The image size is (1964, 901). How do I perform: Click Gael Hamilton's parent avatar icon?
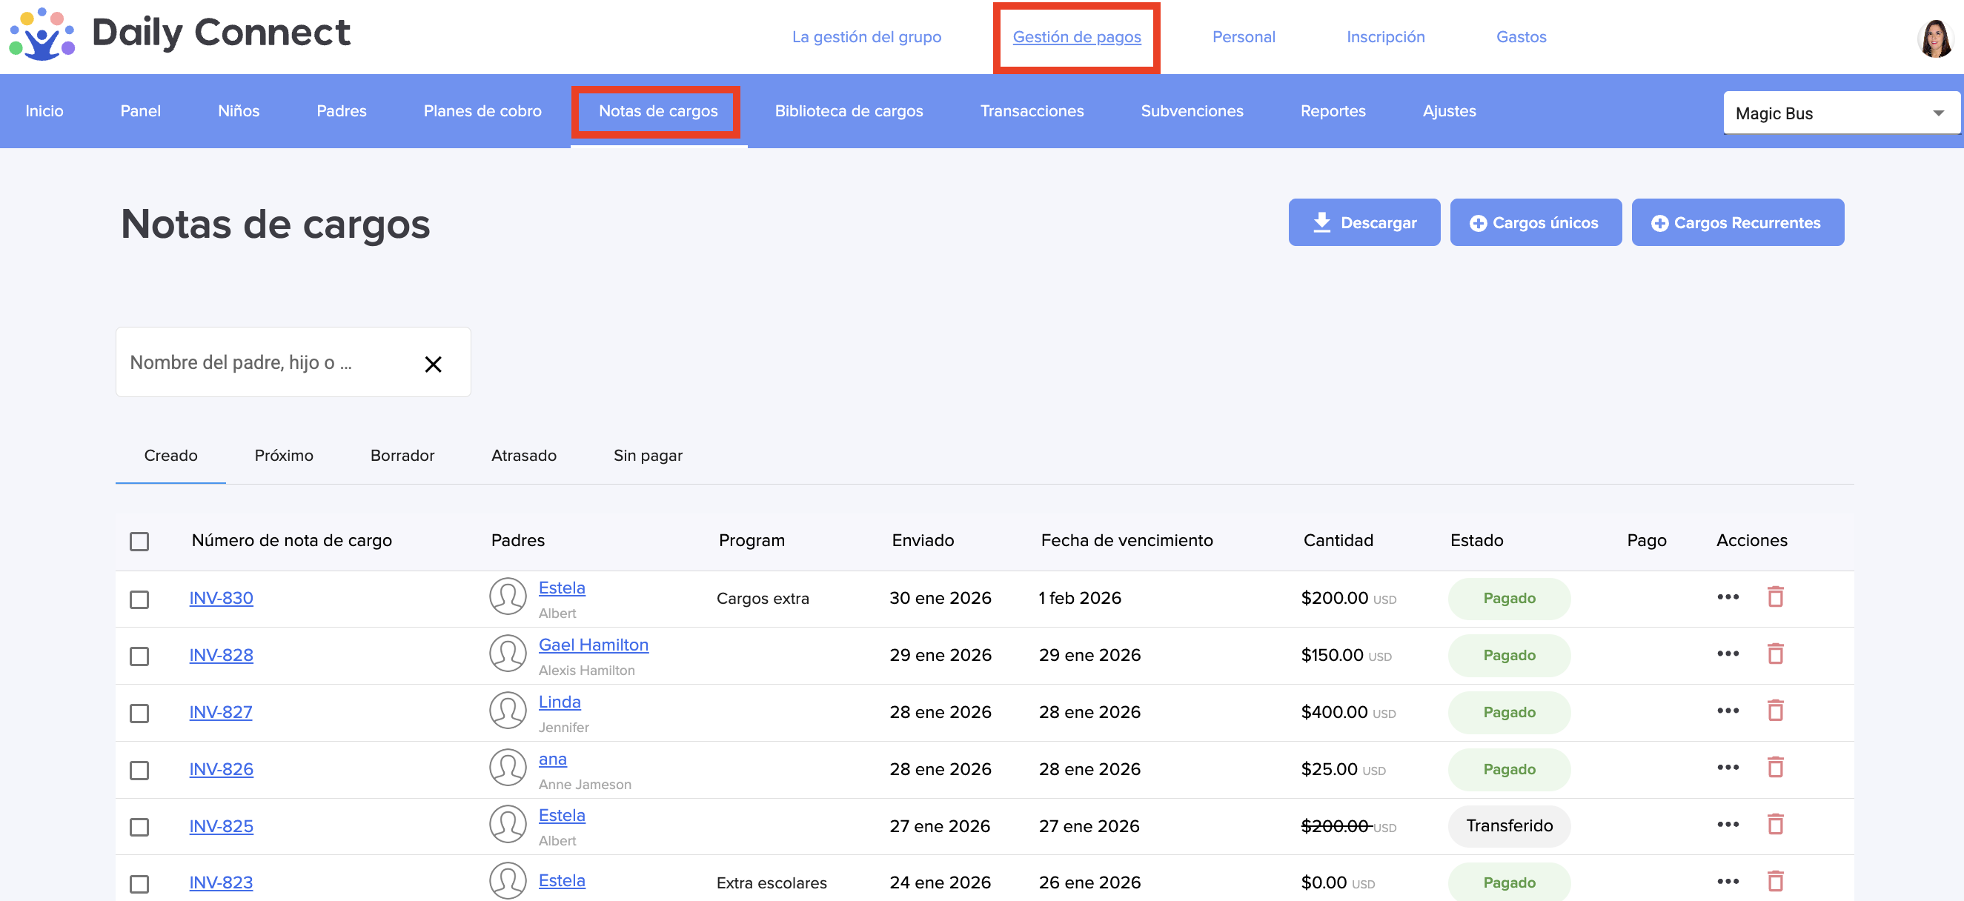[x=508, y=654]
